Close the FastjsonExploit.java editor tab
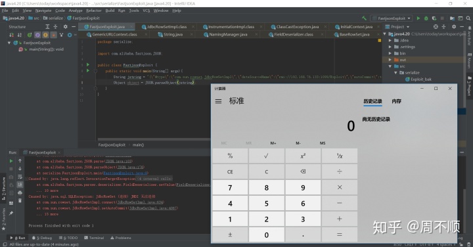The width and height of the screenshot is (473, 247). click(131, 27)
